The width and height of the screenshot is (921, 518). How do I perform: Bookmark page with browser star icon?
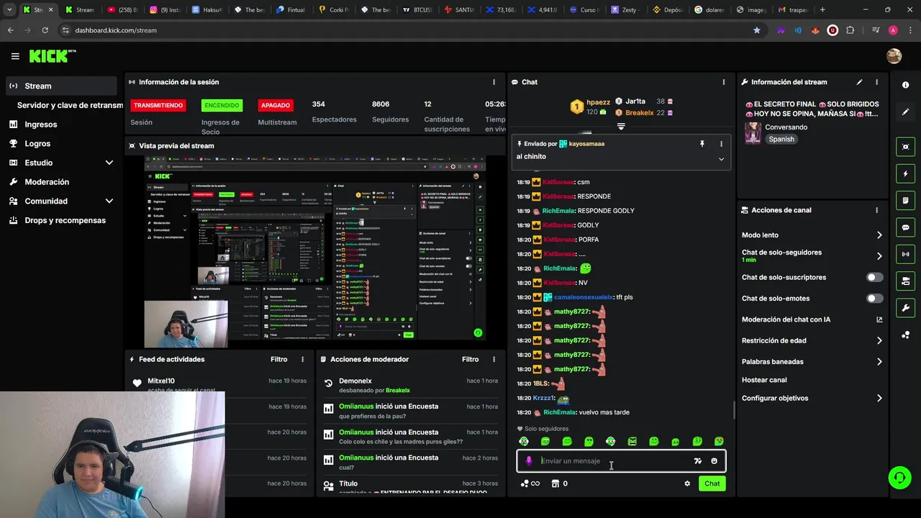click(x=757, y=30)
